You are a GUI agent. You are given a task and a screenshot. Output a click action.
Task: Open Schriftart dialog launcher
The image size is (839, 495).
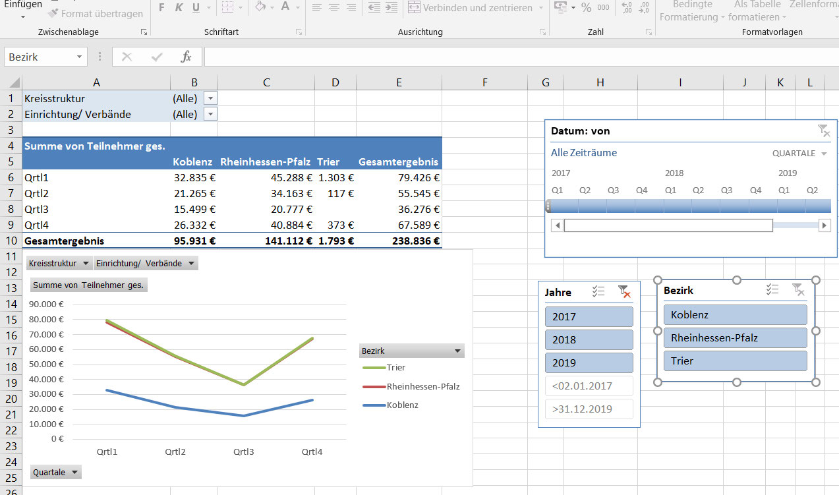pyautogui.click(x=299, y=32)
